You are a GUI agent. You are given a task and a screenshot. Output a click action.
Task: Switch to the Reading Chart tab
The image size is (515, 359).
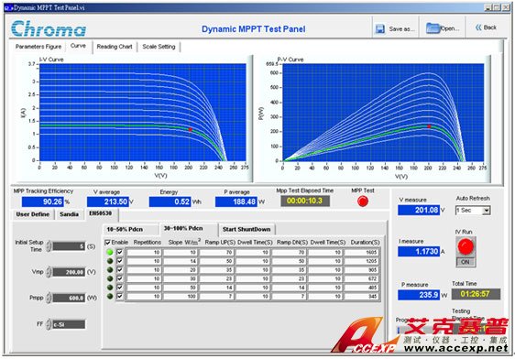[x=115, y=47]
